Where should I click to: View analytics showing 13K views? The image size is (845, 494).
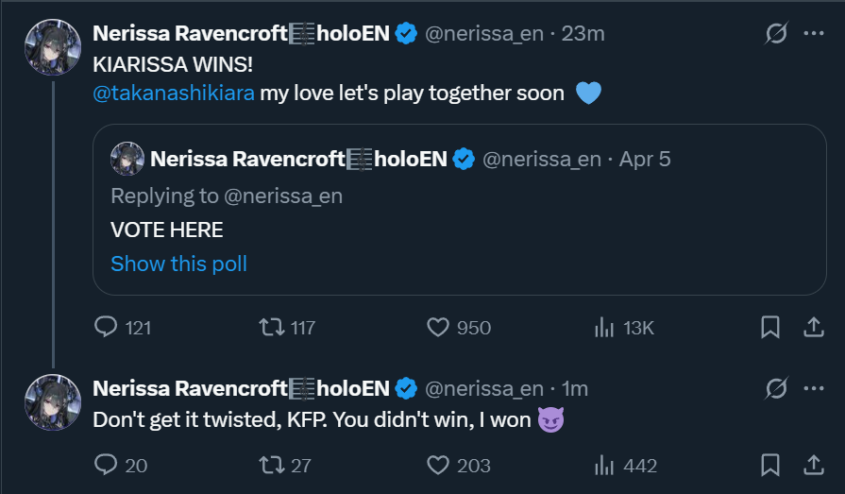pos(603,328)
